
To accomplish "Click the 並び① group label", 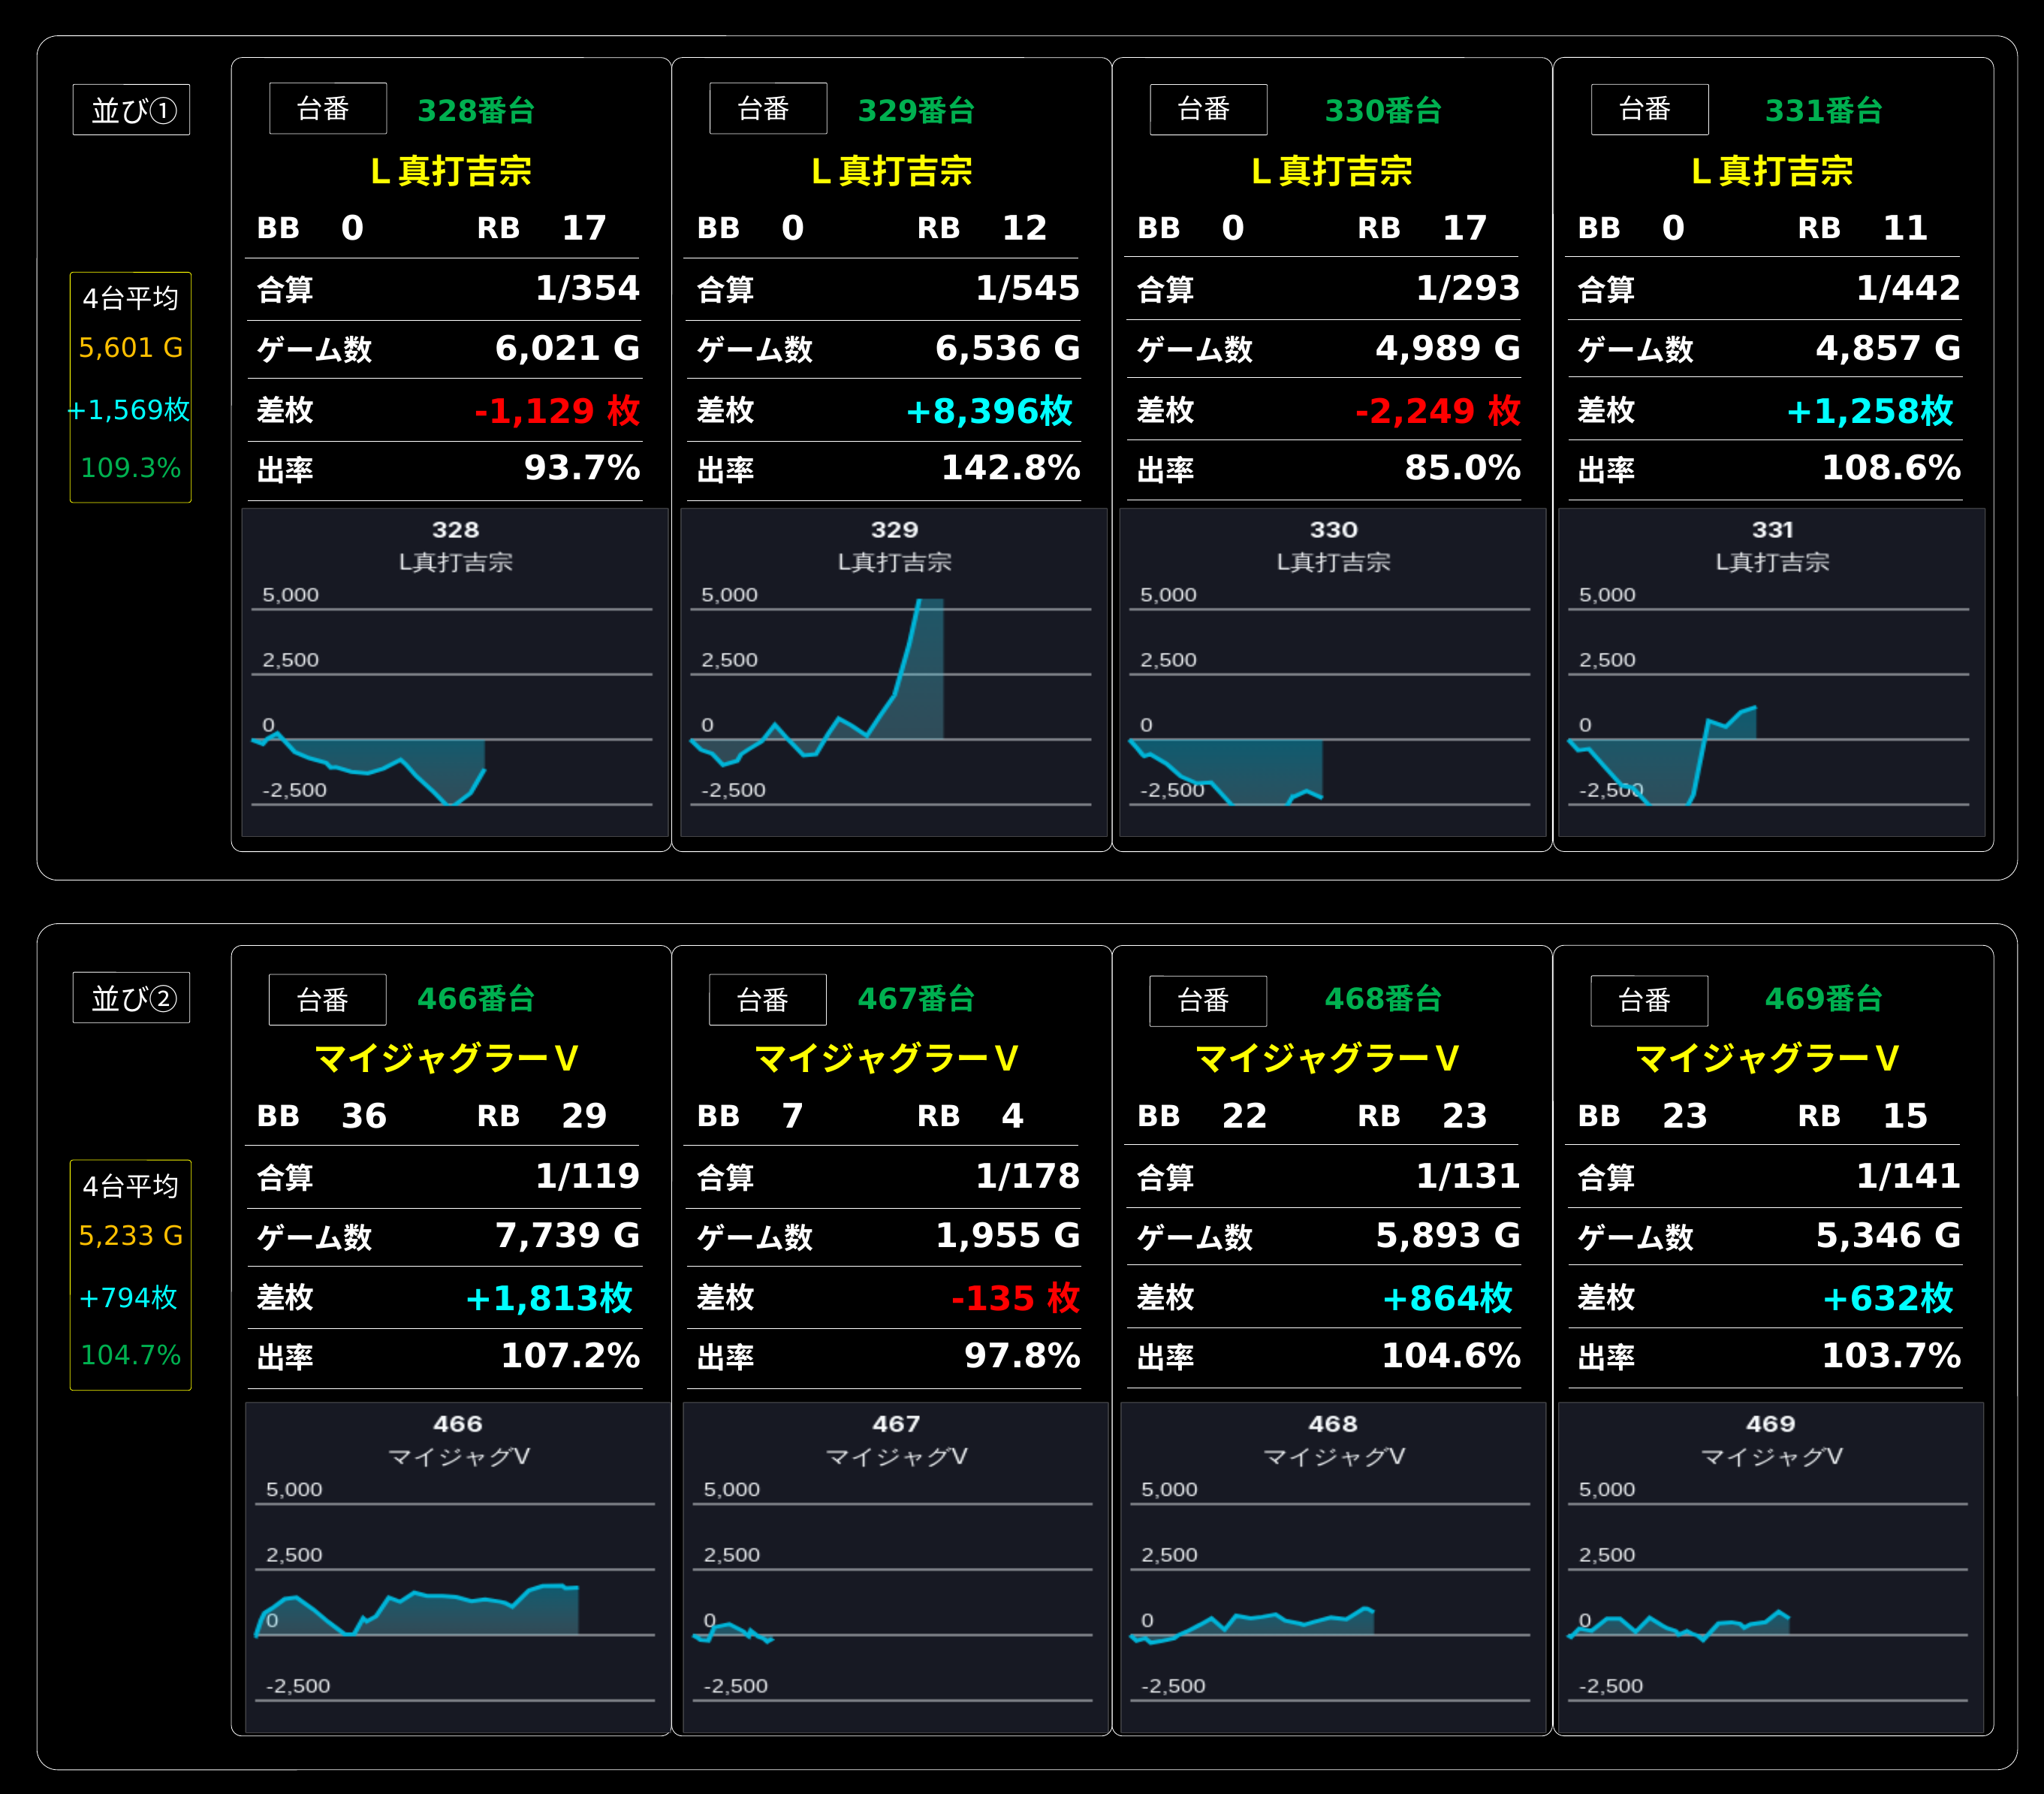I will coord(131,110).
